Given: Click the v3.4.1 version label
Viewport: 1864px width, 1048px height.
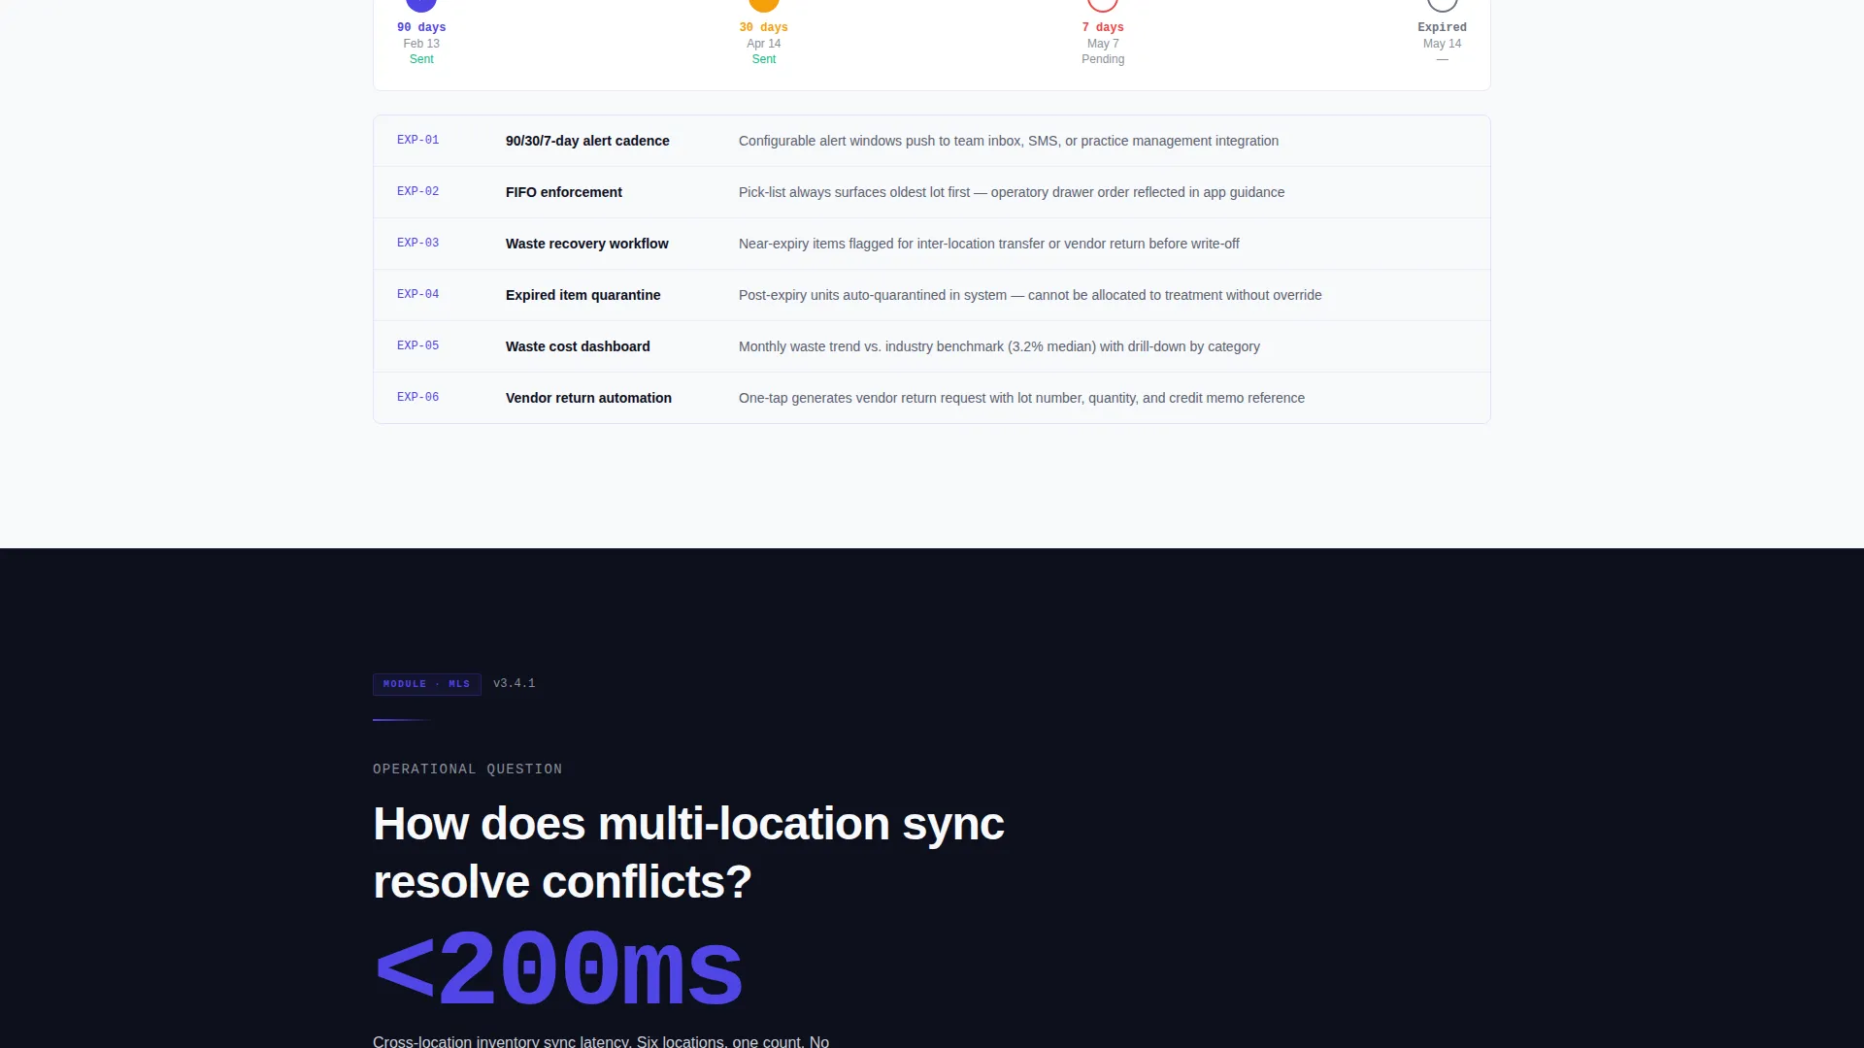Looking at the screenshot, I should point(514,684).
